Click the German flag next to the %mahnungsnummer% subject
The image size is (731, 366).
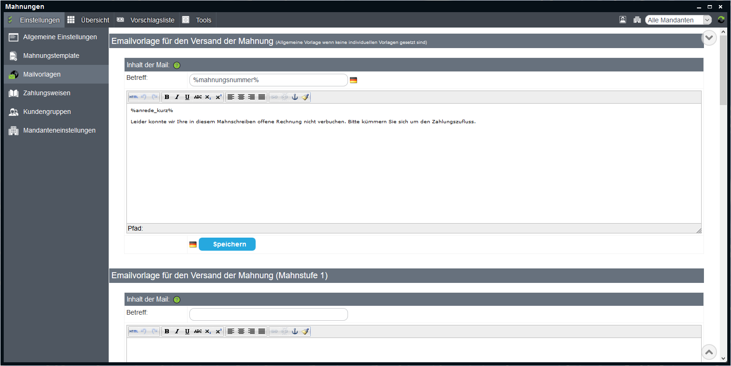coord(353,80)
